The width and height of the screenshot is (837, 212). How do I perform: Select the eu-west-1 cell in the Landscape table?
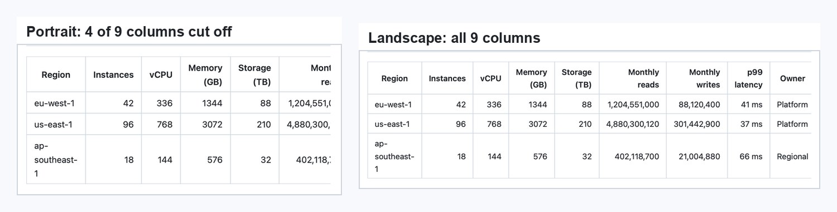395,105
